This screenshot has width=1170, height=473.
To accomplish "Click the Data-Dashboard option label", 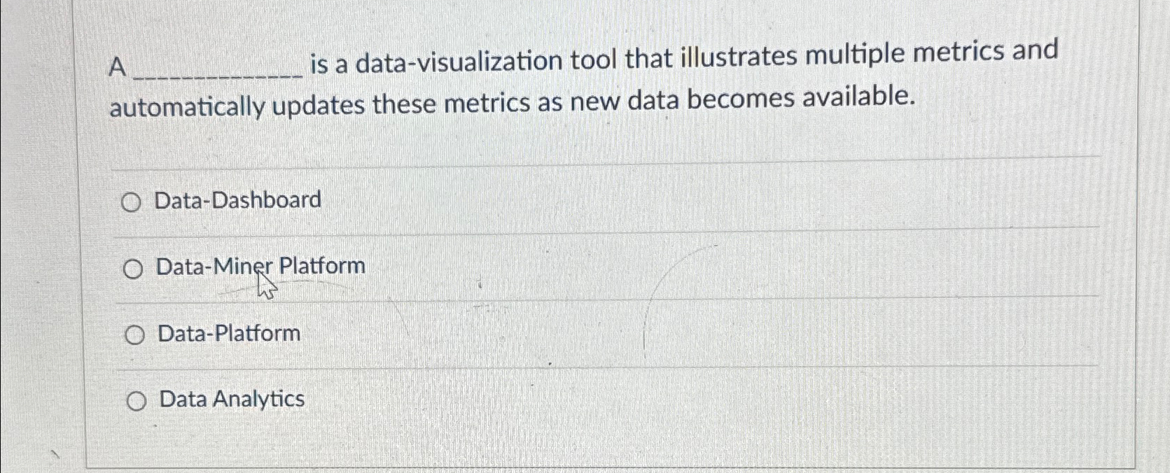I will coord(239,200).
